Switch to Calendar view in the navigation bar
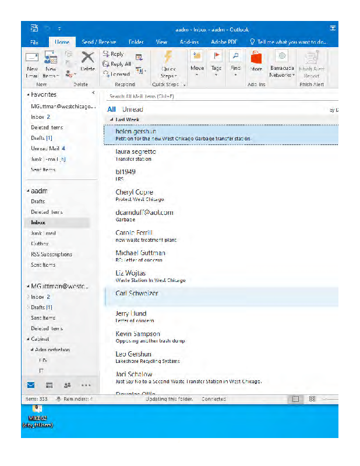 coord(49,385)
